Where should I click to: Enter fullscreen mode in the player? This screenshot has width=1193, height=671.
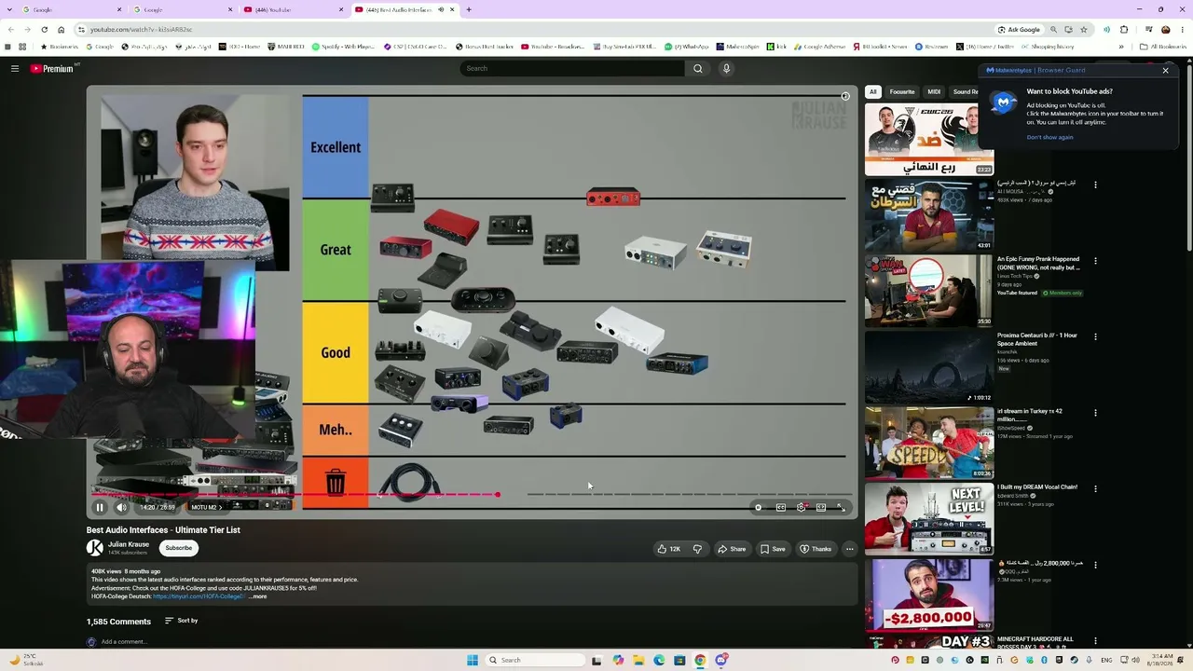[841, 507]
